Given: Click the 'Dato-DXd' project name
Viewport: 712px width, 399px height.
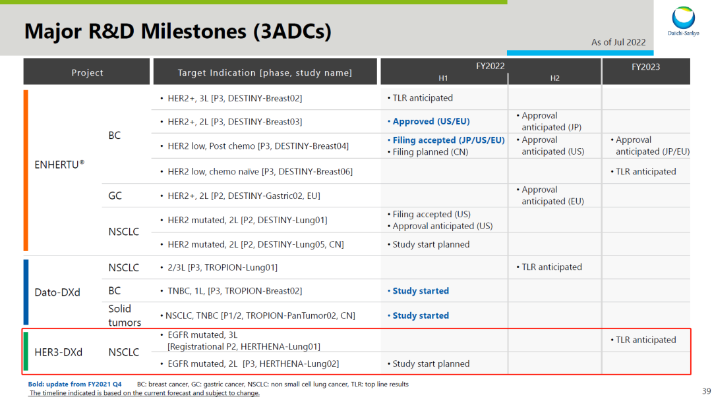Looking at the screenshot, I should (57, 292).
